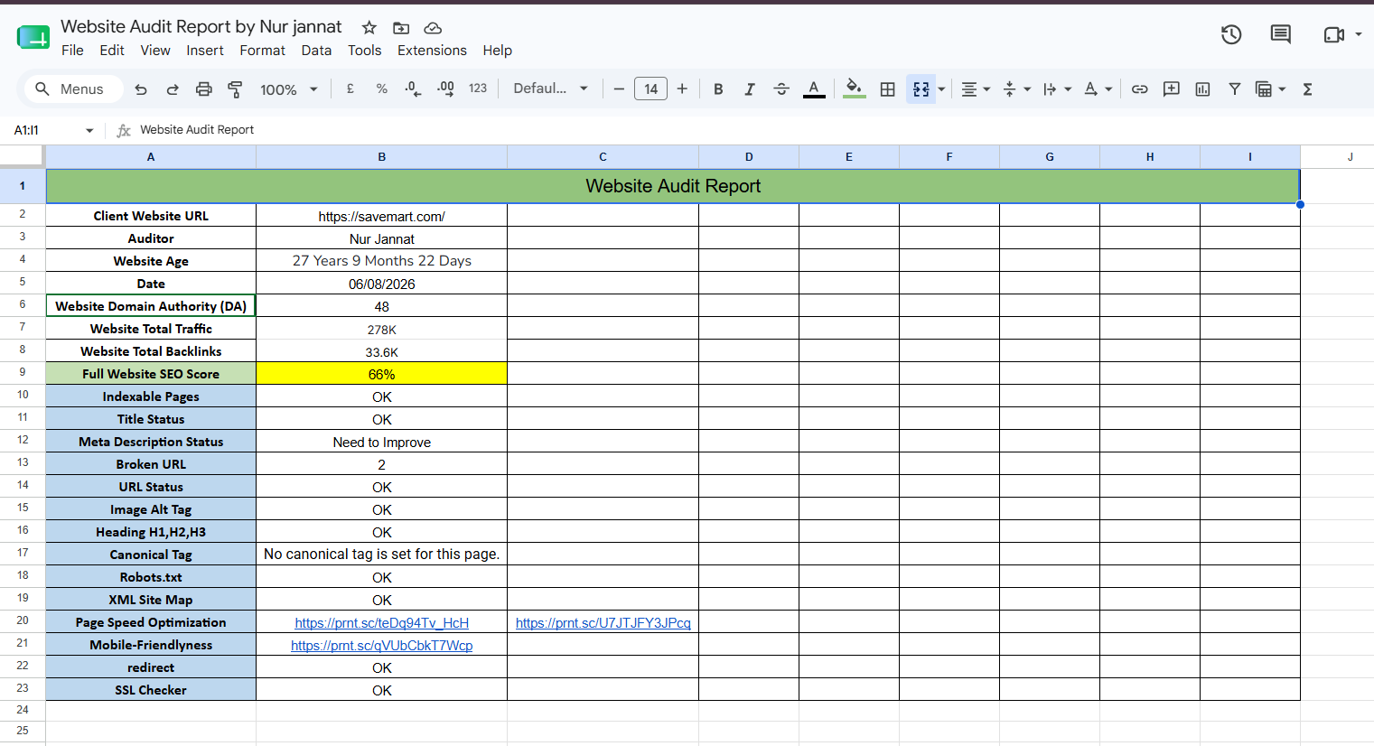The image size is (1374, 746).
Task: Open the 123 more formats menu
Action: [478, 89]
